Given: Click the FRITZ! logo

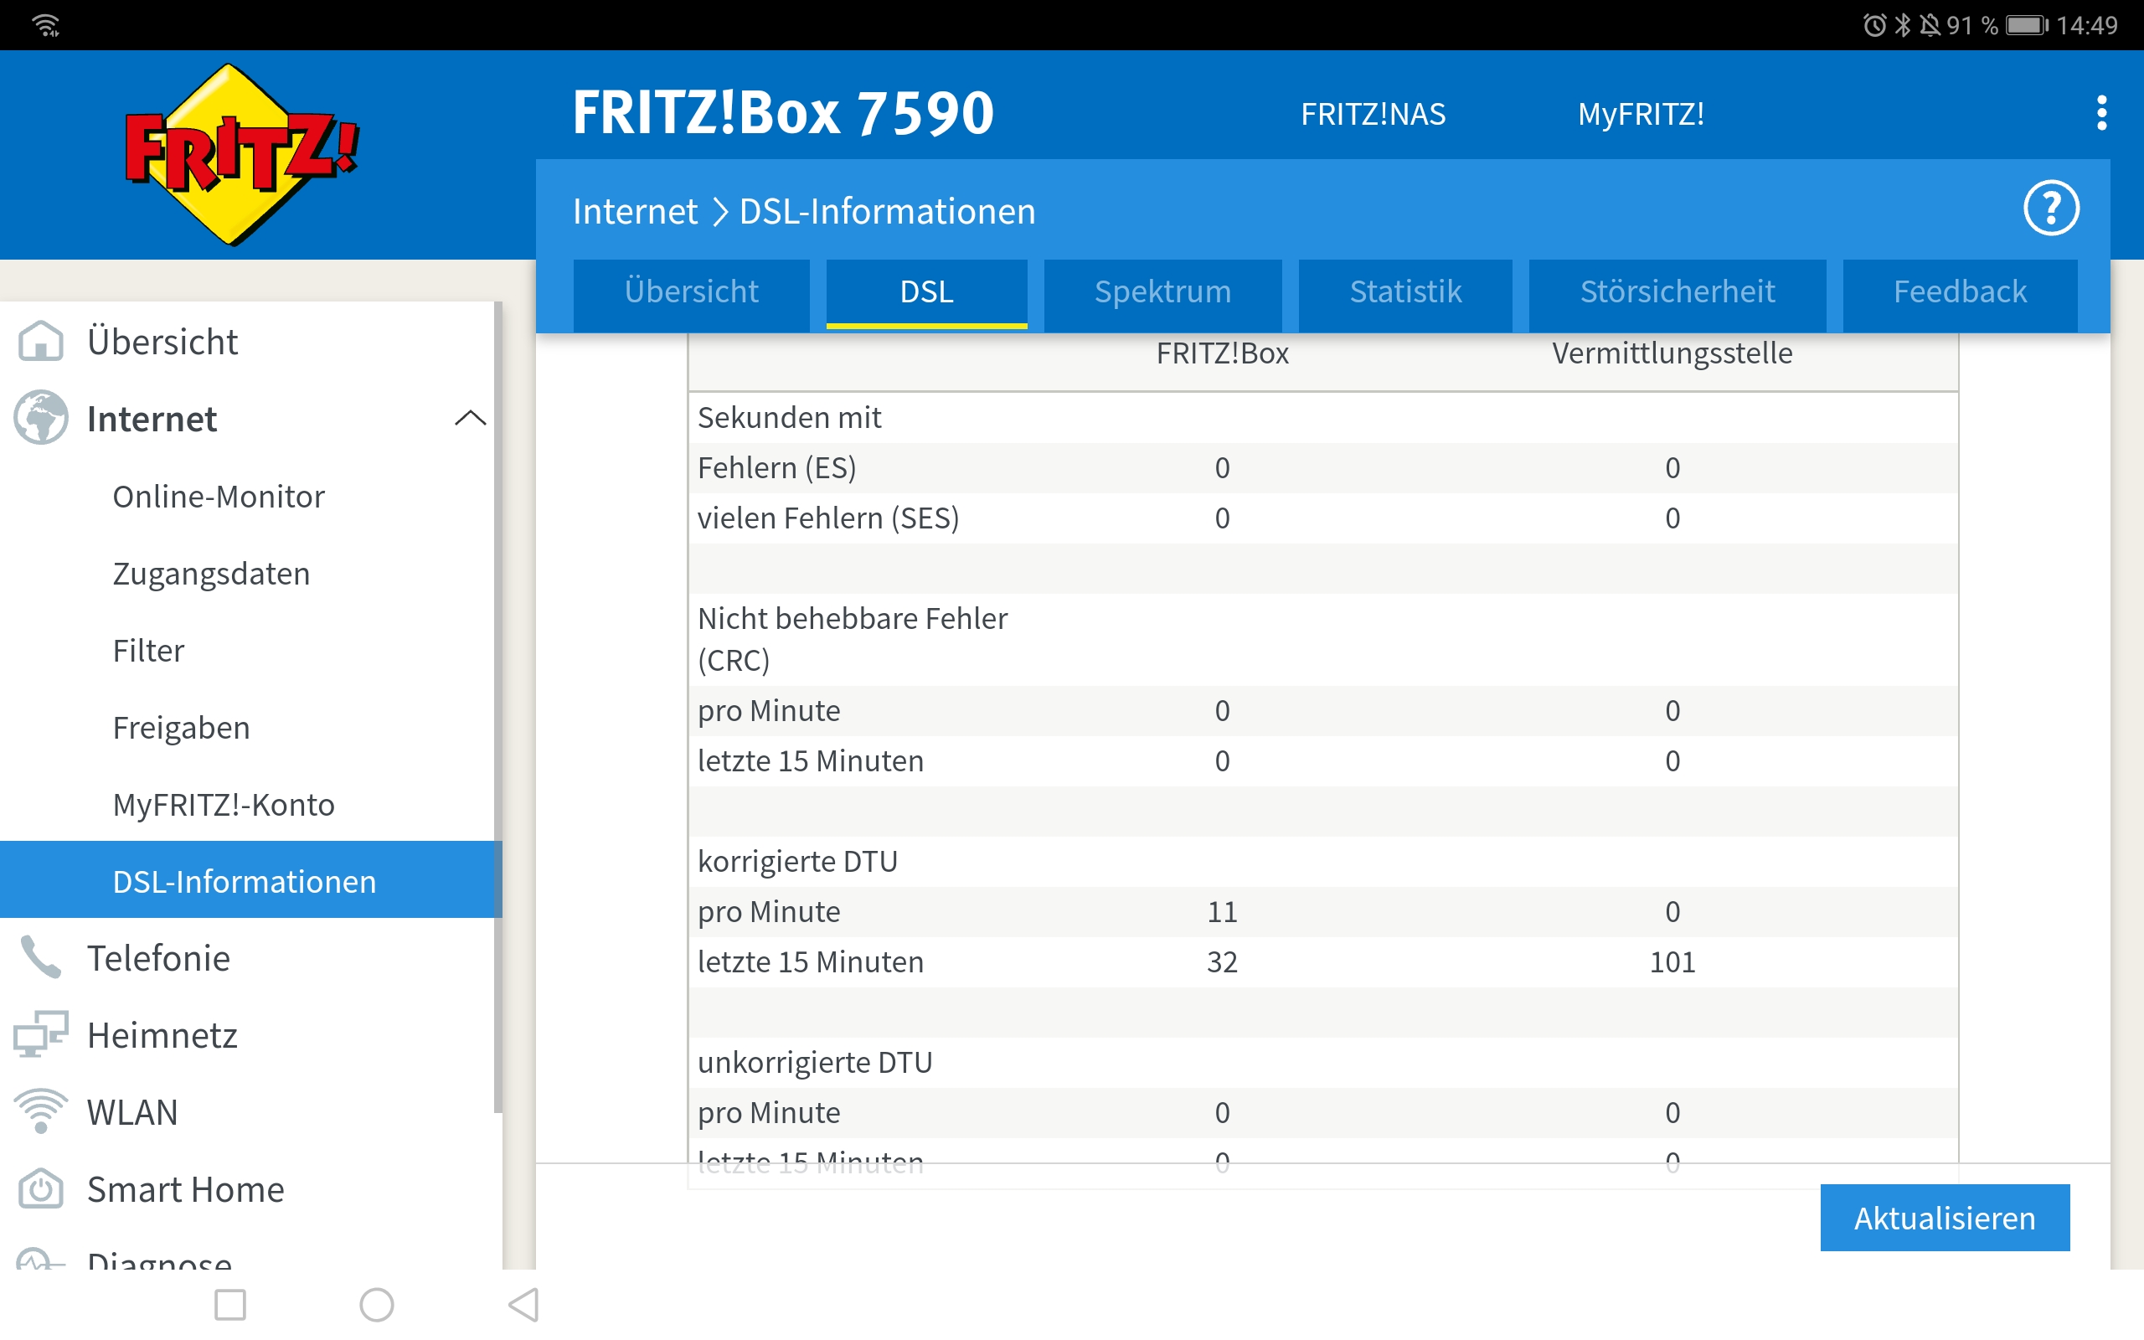Looking at the screenshot, I should 241,155.
